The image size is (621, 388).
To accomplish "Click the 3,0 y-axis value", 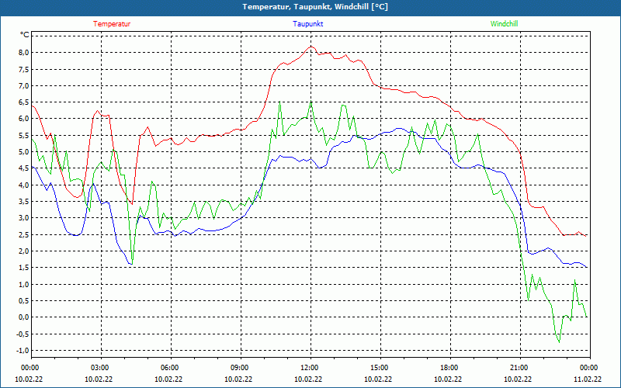I will click(x=24, y=218).
